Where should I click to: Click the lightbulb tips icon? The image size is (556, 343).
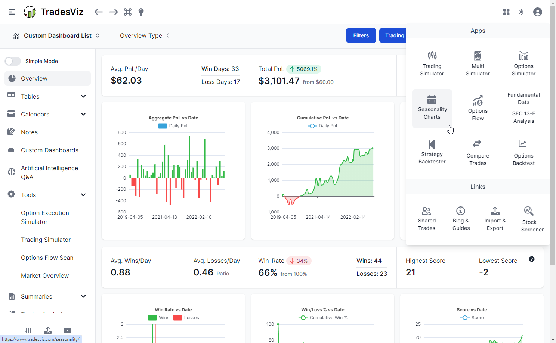tap(141, 12)
